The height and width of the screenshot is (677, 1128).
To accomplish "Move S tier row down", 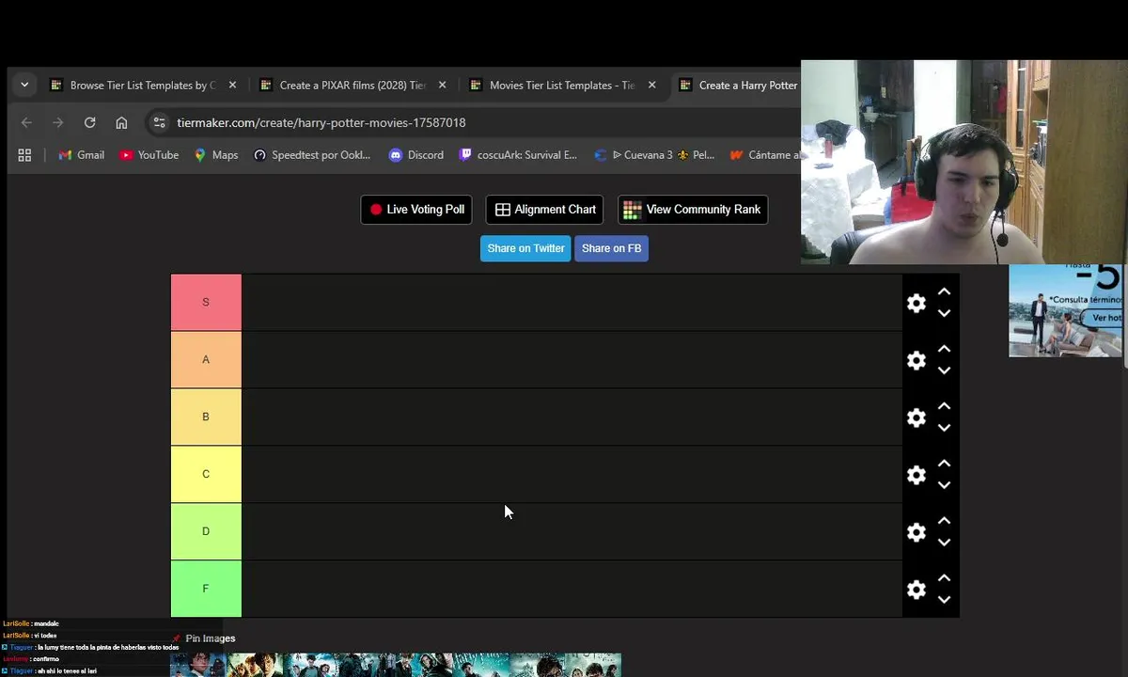I will pyautogui.click(x=944, y=313).
